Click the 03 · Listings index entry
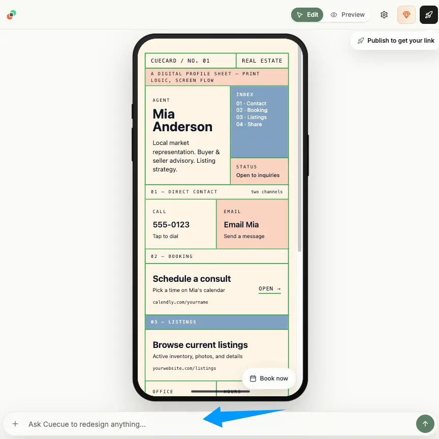This screenshot has height=439, width=439. (252, 117)
